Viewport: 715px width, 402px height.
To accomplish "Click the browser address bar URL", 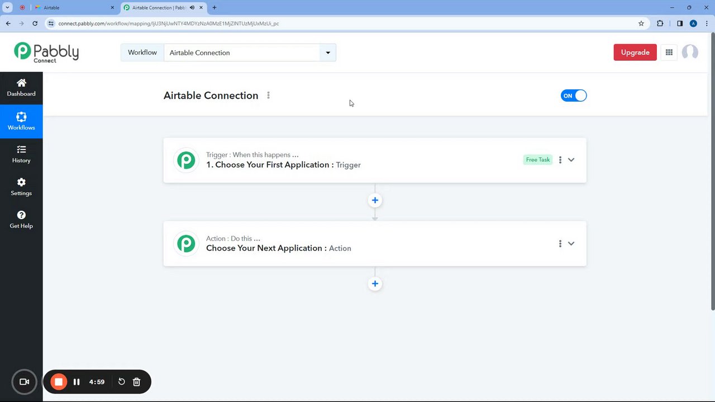I will click(169, 23).
